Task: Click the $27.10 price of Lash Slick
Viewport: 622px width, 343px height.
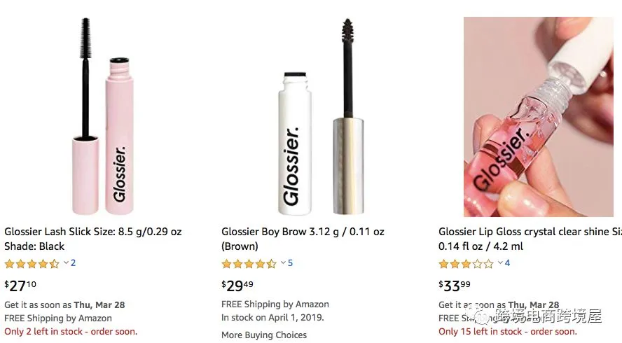Action: point(21,285)
